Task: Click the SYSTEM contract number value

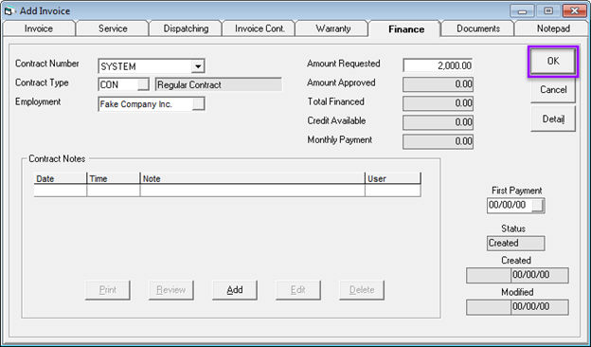Action: (118, 66)
